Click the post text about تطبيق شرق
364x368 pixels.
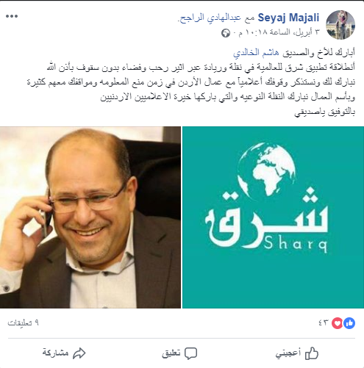(201, 68)
